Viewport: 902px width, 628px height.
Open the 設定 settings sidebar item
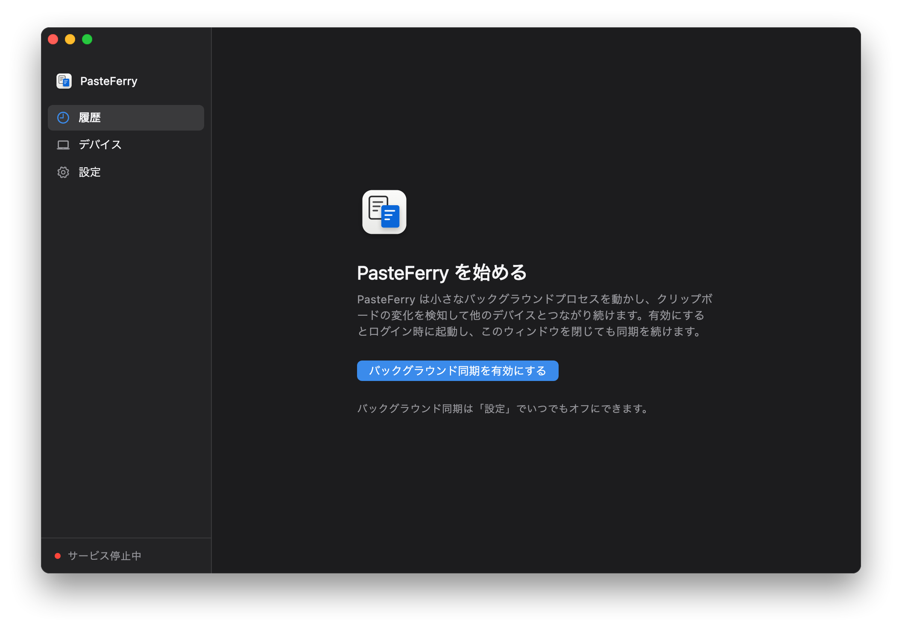point(126,172)
